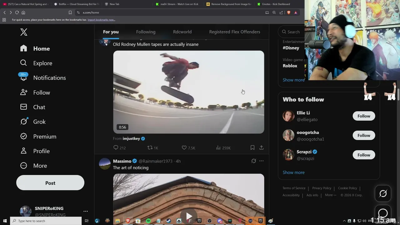The image size is (400, 225).
Task: Switch to BotRix Cloud Streaming Bot tab
Action: pos(76,4)
